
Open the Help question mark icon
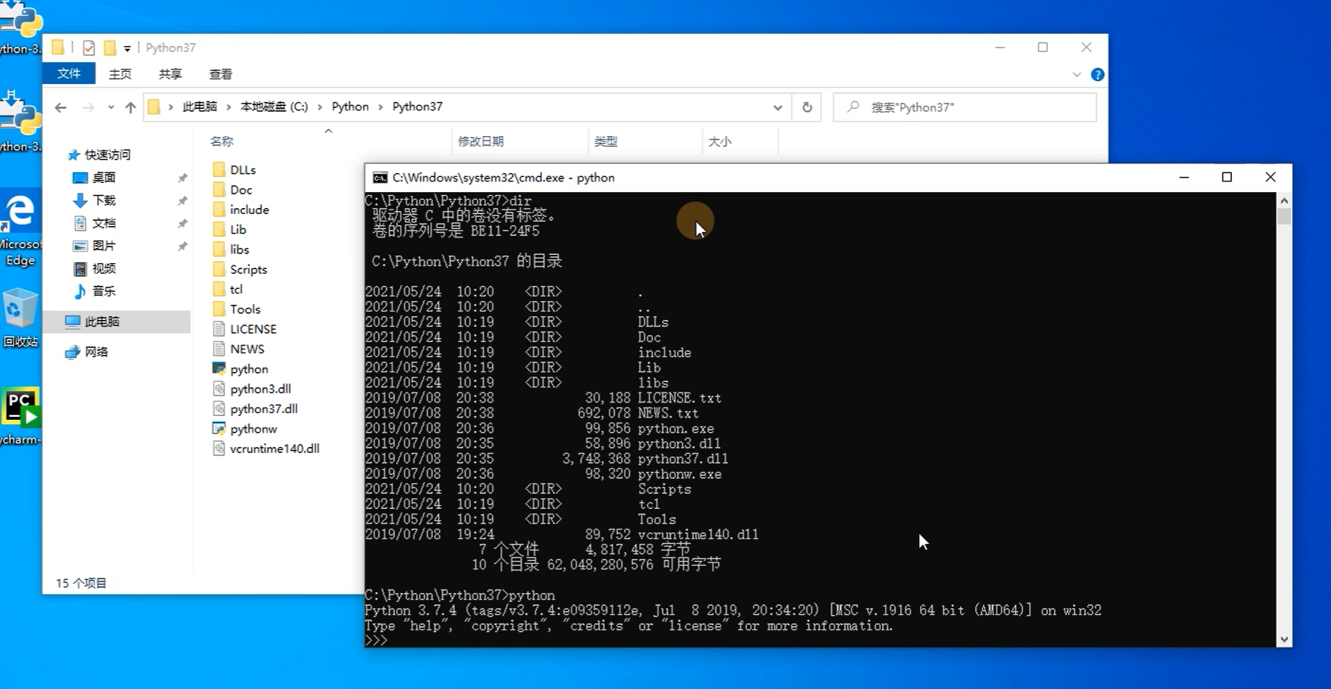(x=1097, y=74)
